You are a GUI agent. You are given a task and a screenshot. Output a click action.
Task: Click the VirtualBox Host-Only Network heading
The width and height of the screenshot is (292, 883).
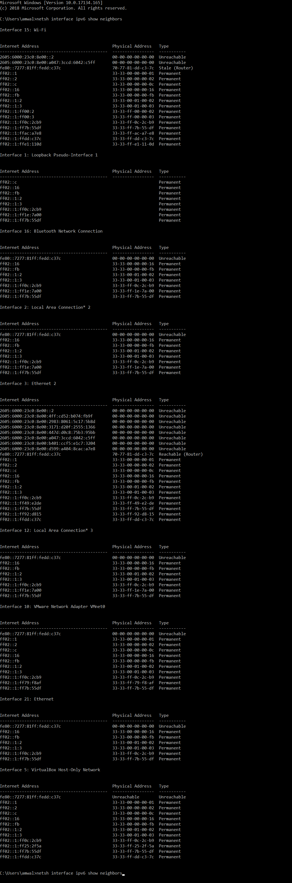50,770
